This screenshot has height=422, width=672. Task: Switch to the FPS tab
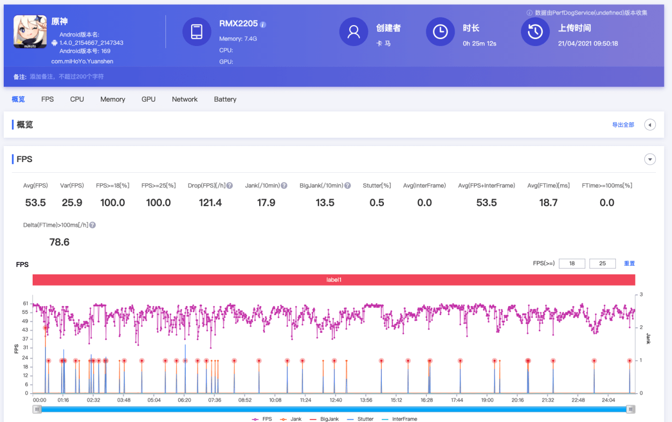[x=48, y=99]
